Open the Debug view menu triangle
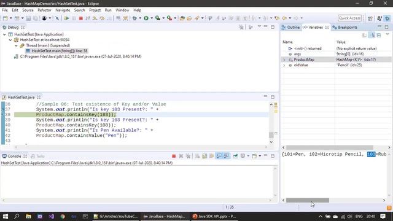The width and height of the screenshot is (393, 221). pos(259,26)
